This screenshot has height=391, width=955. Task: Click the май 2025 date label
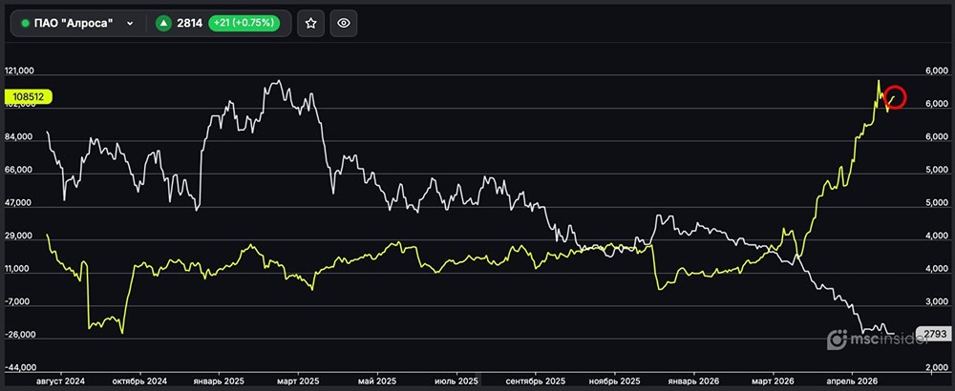(x=377, y=381)
